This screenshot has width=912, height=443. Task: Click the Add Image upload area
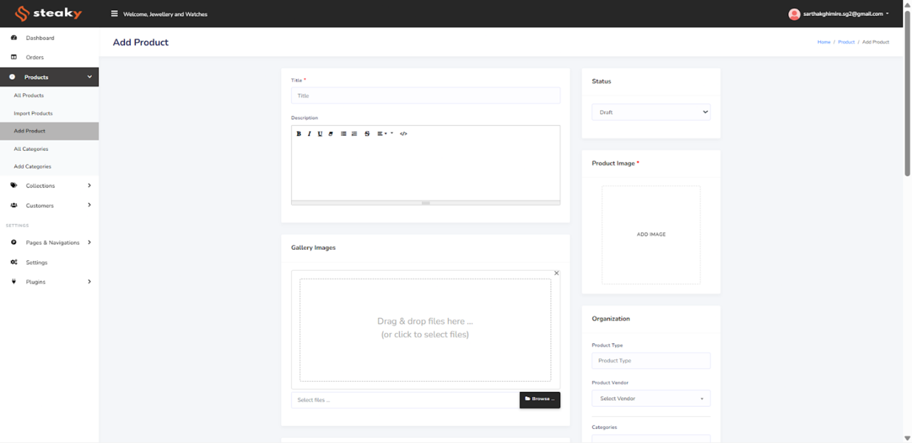click(651, 235)
